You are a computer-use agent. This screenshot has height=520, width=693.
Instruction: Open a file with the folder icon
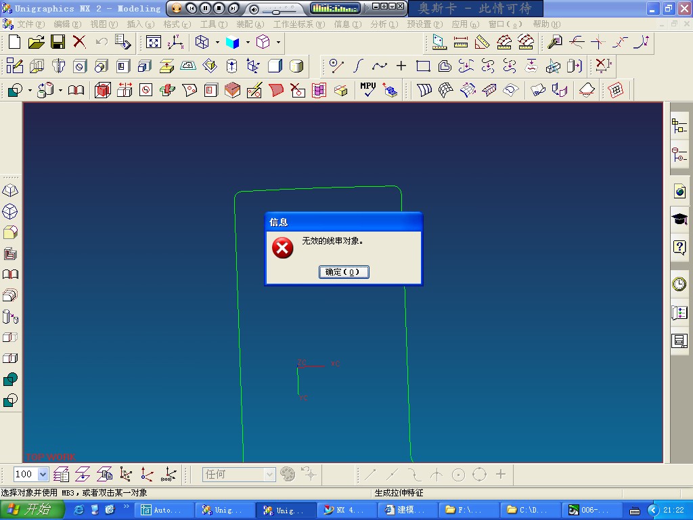37,42
